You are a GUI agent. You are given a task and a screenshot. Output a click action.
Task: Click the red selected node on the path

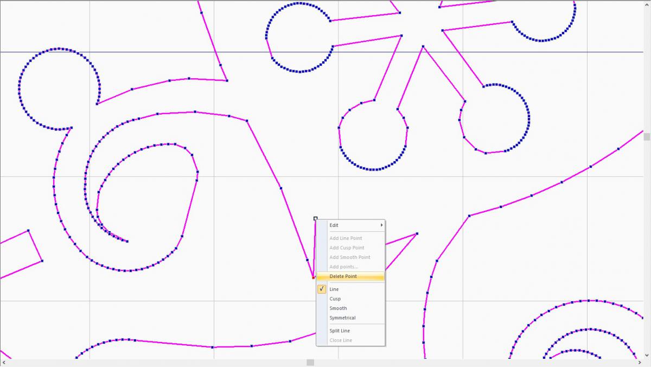pos(313,277)
